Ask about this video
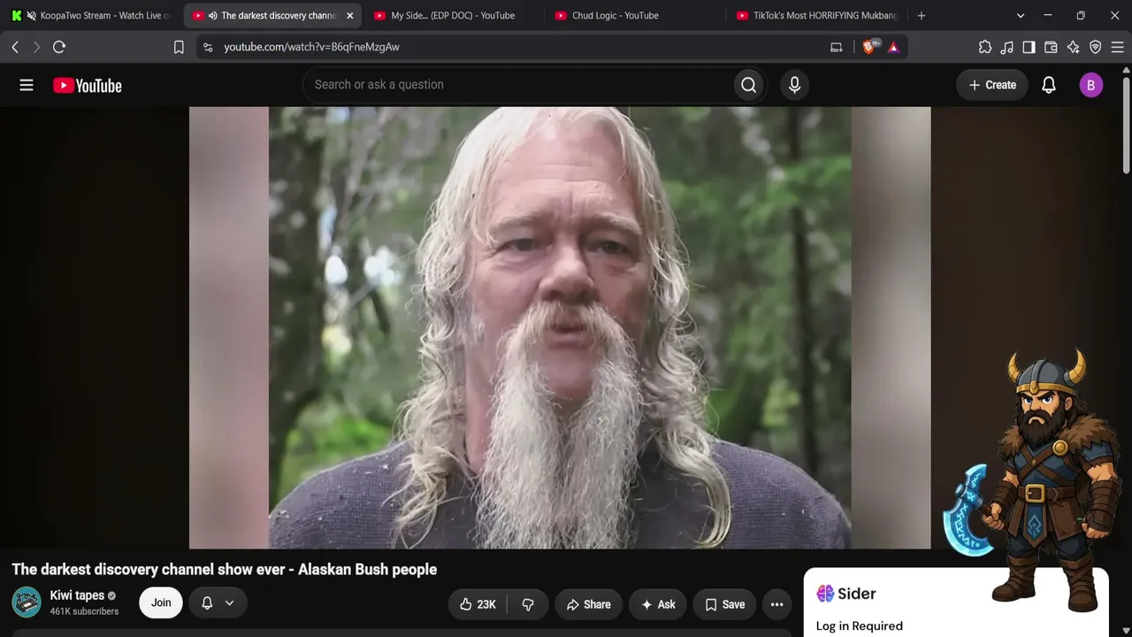 658,604
